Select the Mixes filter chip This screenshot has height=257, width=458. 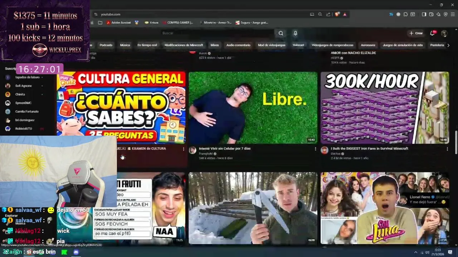tap(215, 45)
